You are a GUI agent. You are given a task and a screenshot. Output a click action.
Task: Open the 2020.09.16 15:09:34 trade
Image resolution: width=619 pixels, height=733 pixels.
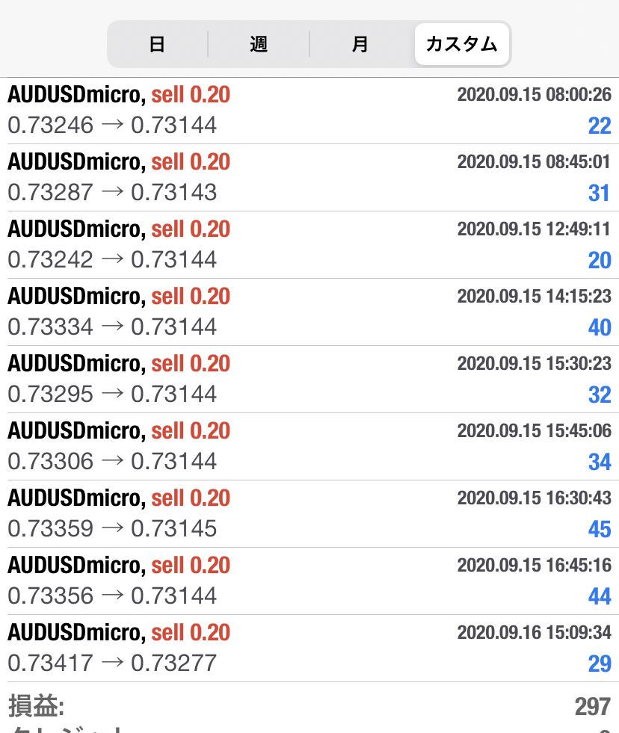pyautogui.click(x=309, y=649)
